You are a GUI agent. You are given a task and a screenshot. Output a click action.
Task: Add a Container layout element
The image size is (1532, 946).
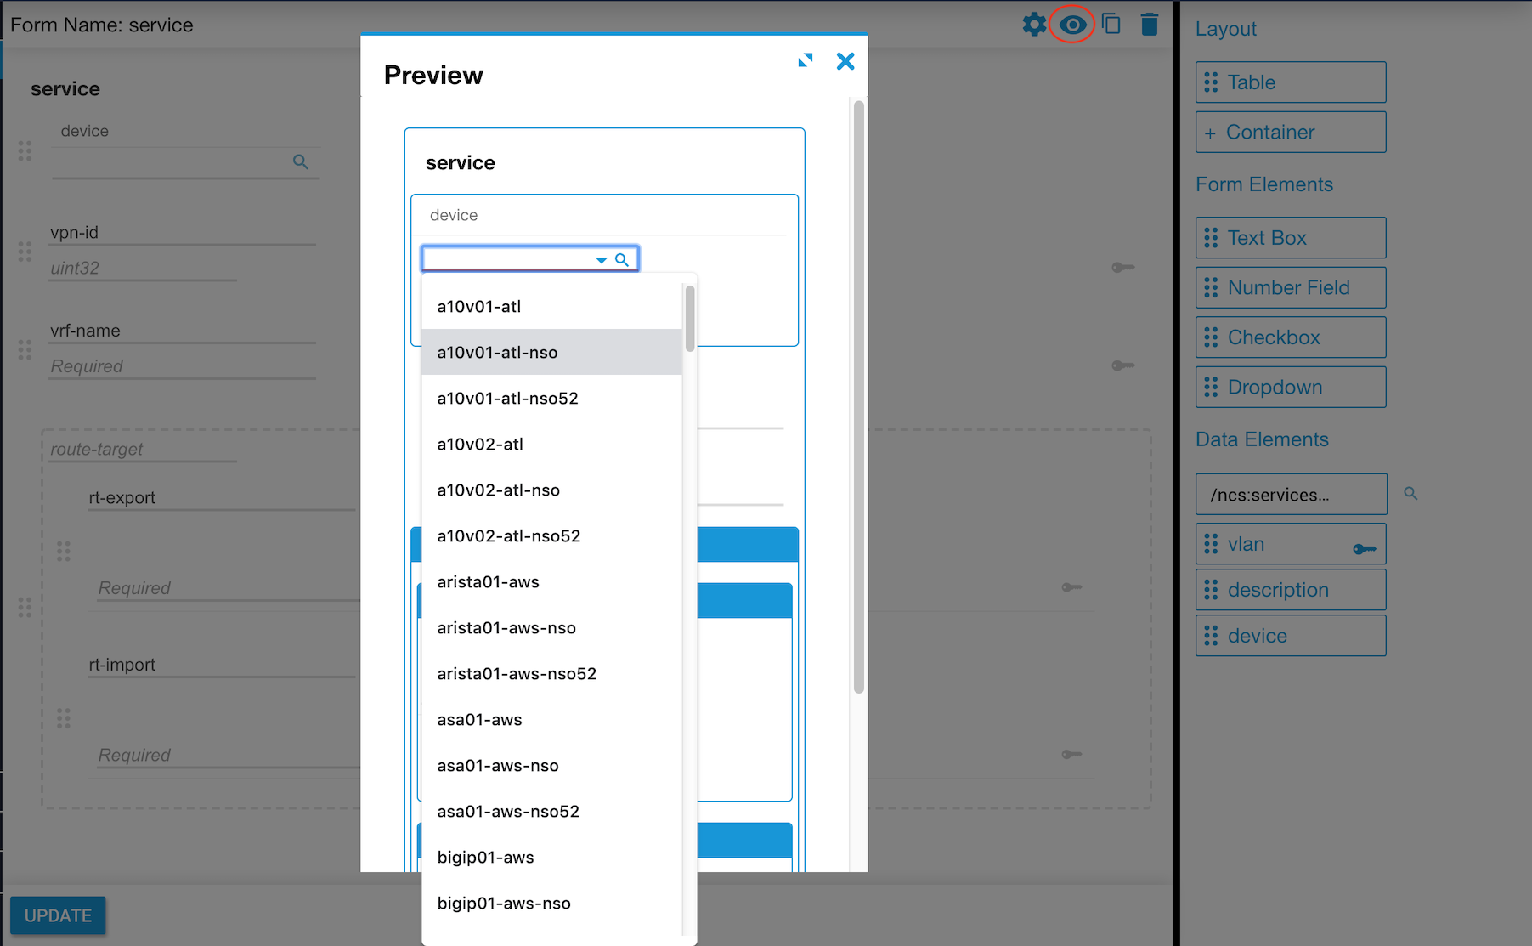pos(1291,132)
